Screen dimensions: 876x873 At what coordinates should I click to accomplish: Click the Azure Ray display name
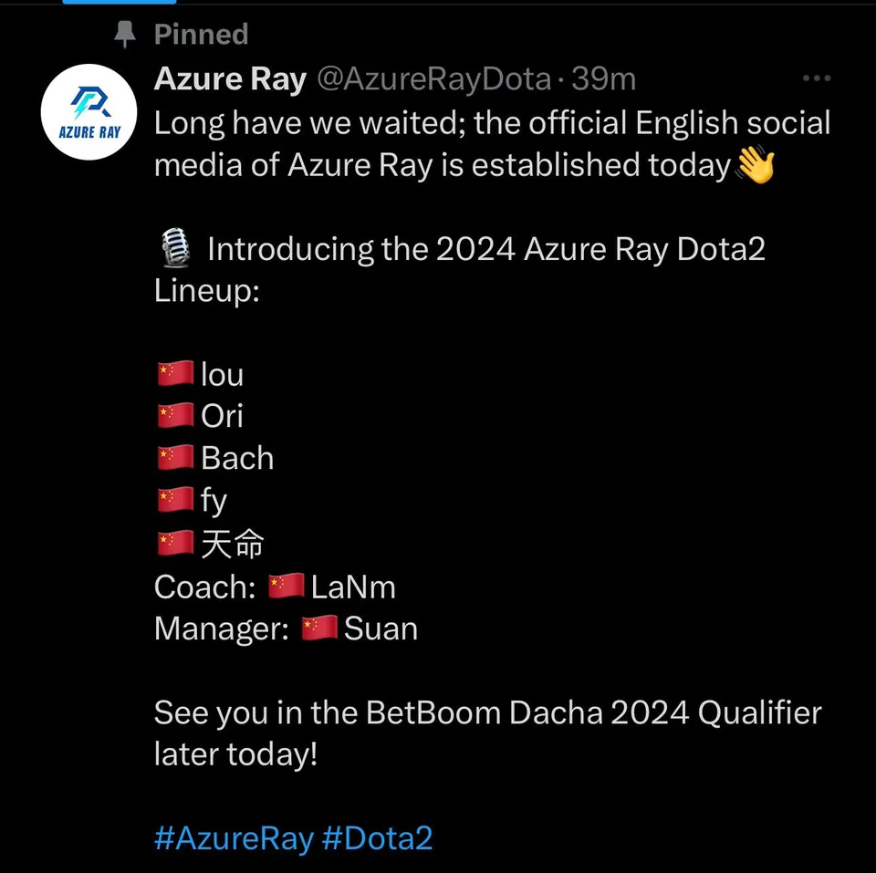click(x=229, y=78)
